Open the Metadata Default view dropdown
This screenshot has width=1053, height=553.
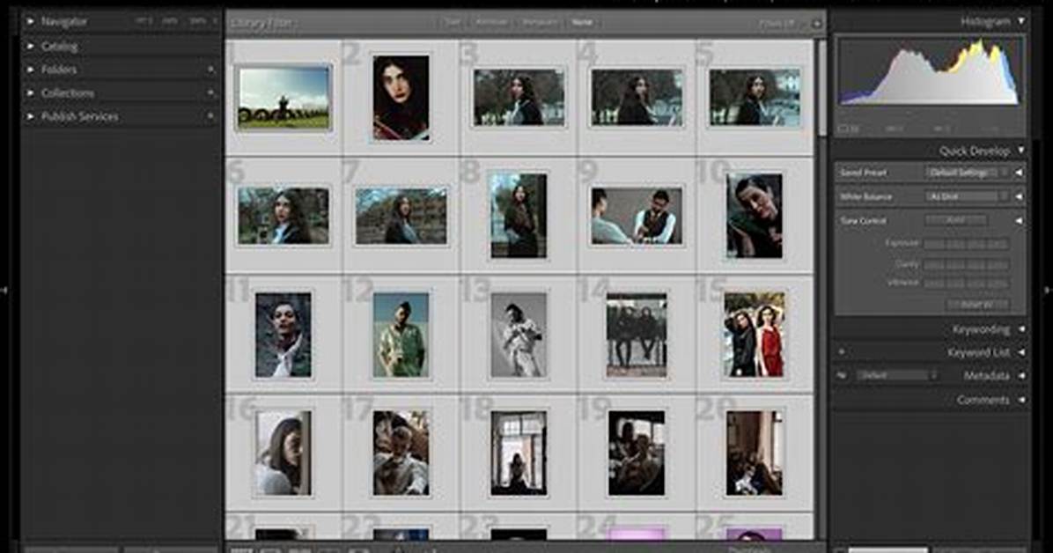point(897,376)
